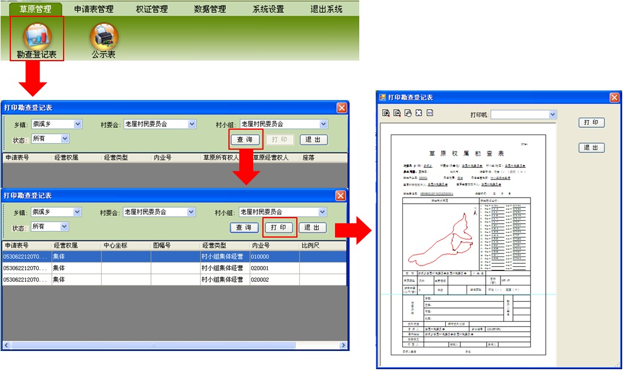
Task: Click the 1:1 actual size icon
Action: 430,113
